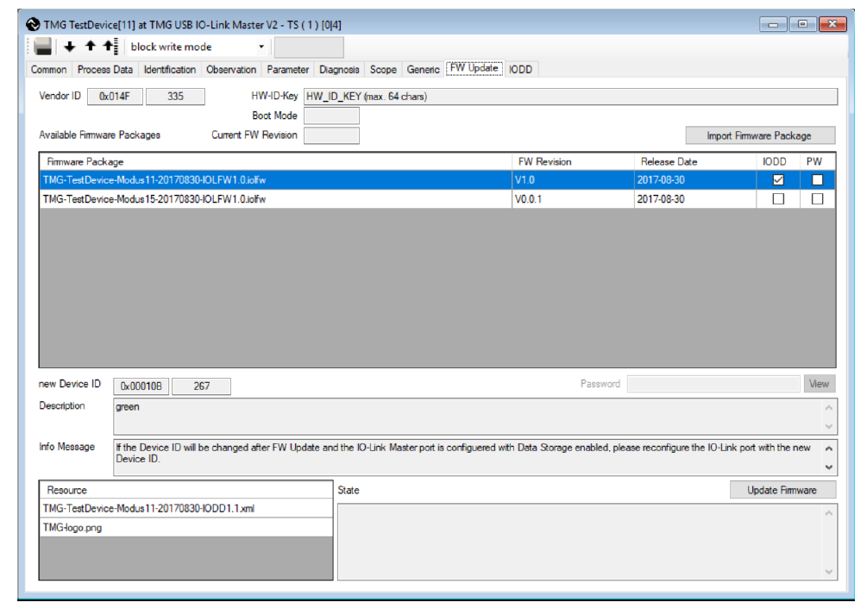Click the TMG app icon in title bar
This screenshot has height=615, width=867.
coord(34,24)
